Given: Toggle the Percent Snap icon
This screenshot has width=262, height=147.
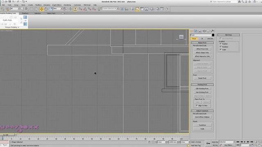Looking at the screenshot, I should (90, 9).
